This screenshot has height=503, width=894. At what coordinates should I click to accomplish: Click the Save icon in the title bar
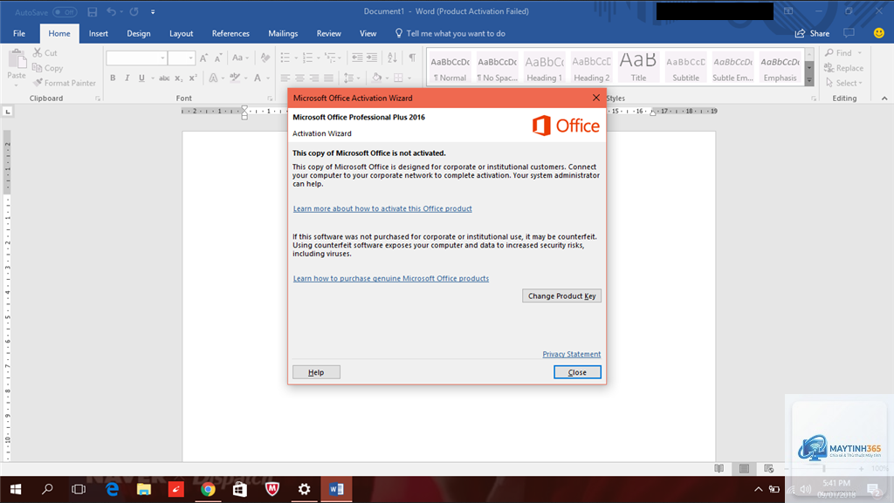pos(93,12)
